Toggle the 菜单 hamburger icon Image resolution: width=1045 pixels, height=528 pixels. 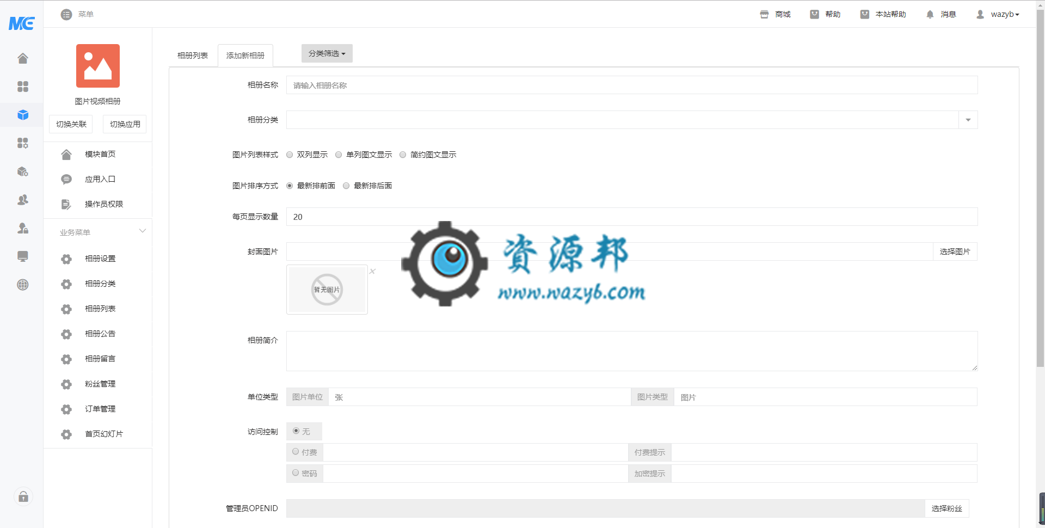point(66,14)
